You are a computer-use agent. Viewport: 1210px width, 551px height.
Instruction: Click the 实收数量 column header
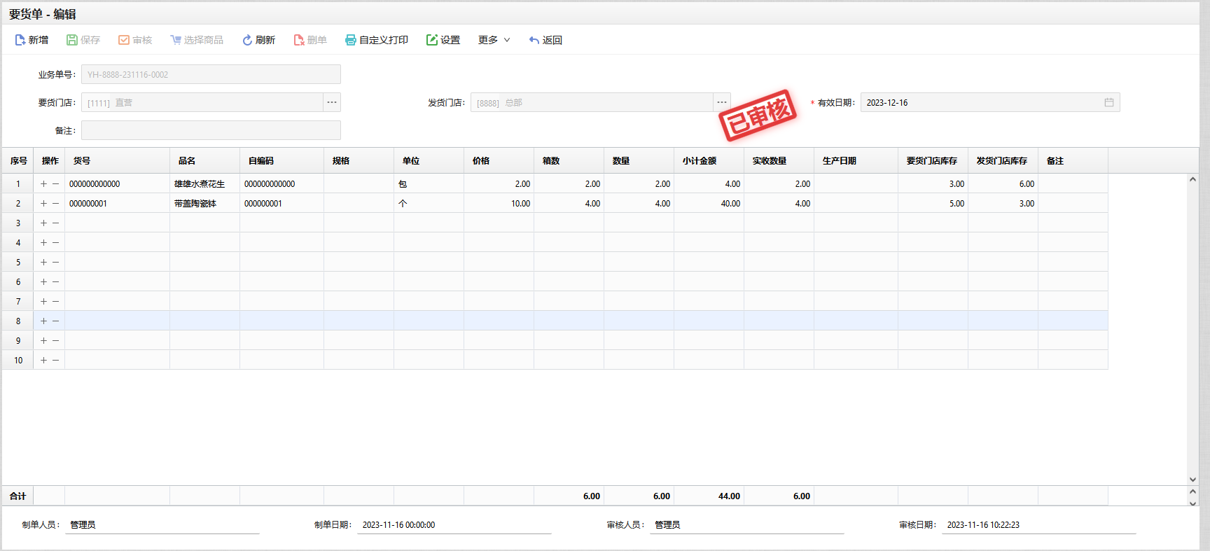pyautogui.click(x=779, y=160)
